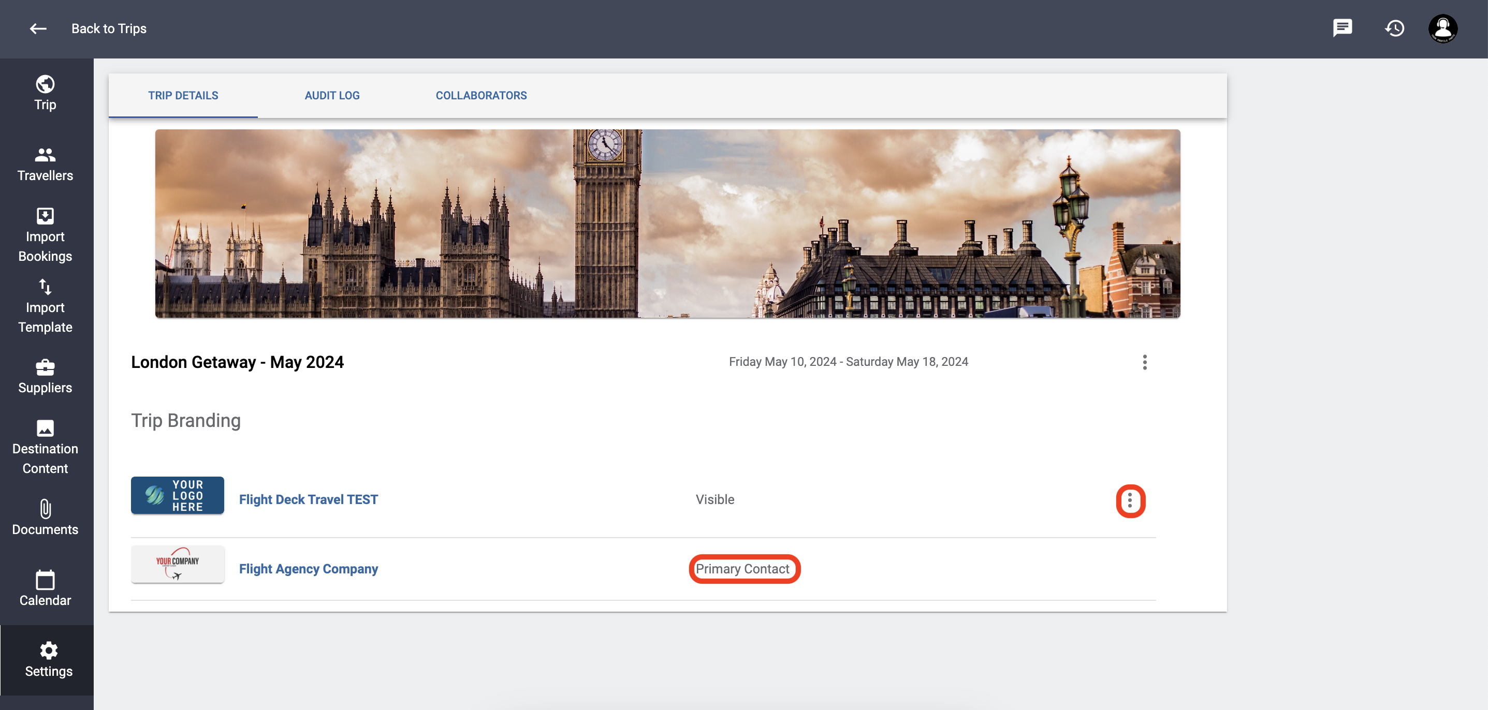Go to Back to Trips
This screenshot has height=710, width=1488.
[109, 28]
